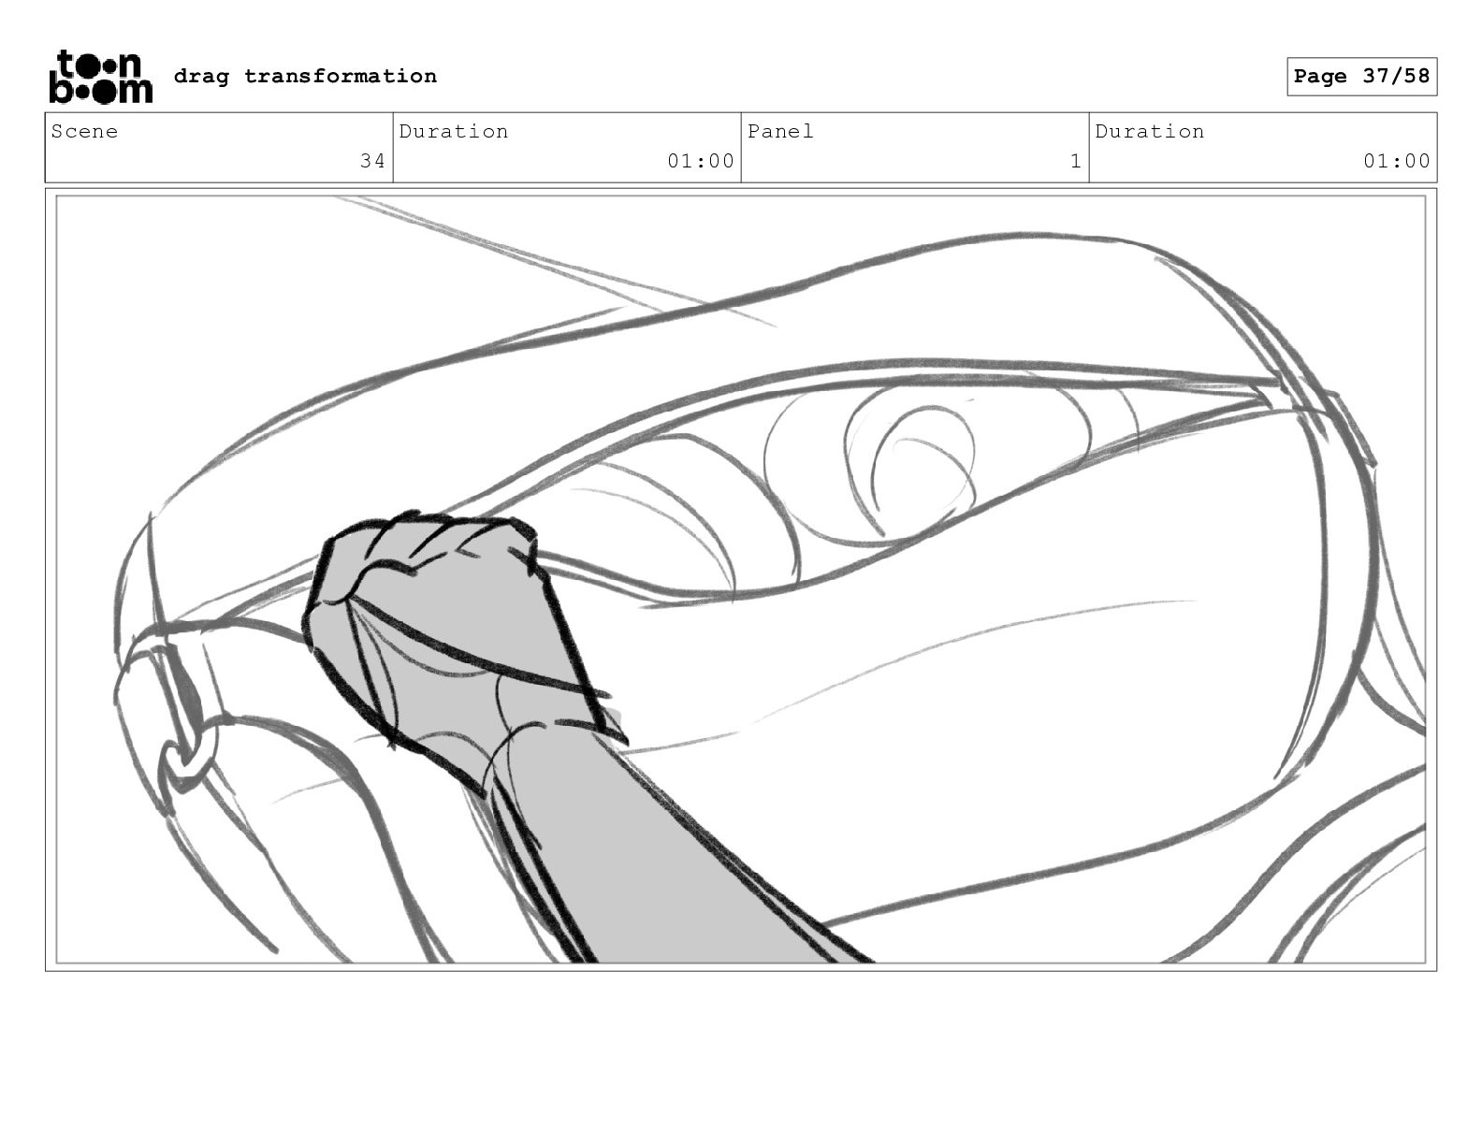Select the panel duration value '01:00'
This screenshot has width=1482, height=1145.
(1397, 161)
